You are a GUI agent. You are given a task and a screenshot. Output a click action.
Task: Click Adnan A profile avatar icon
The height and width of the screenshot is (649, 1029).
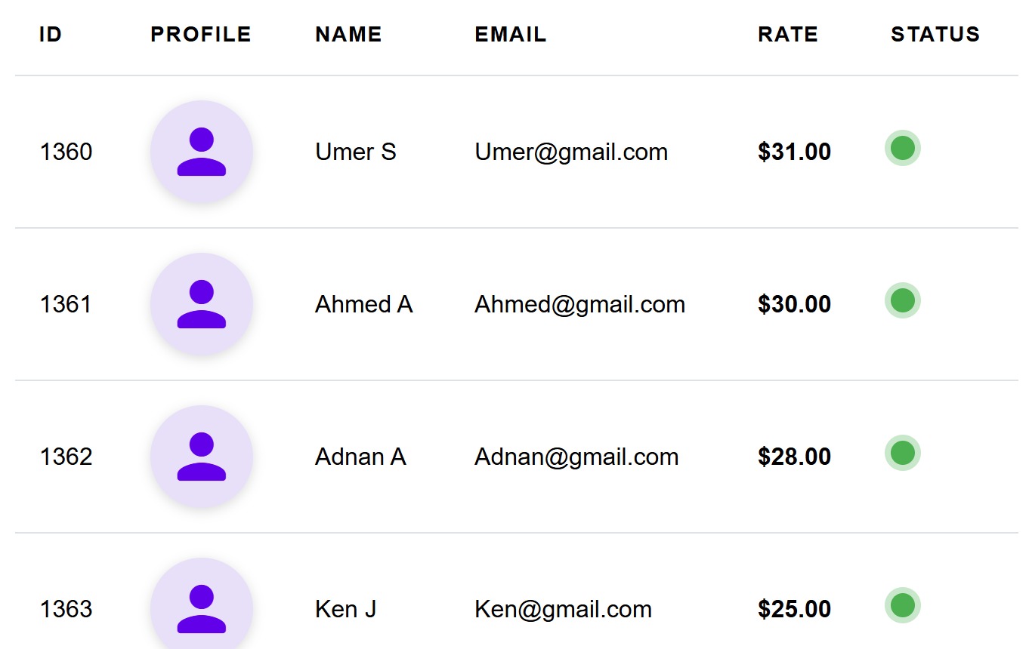[x=202, y=457]
